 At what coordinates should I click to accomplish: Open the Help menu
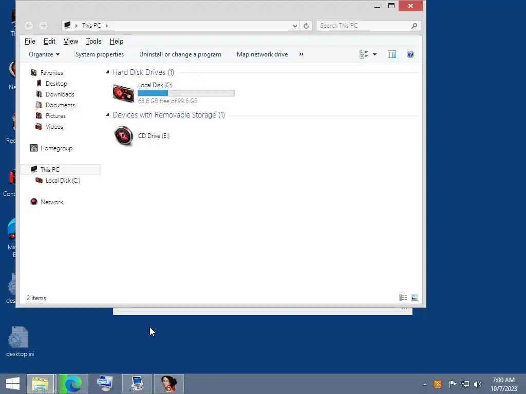click(117, 41)
